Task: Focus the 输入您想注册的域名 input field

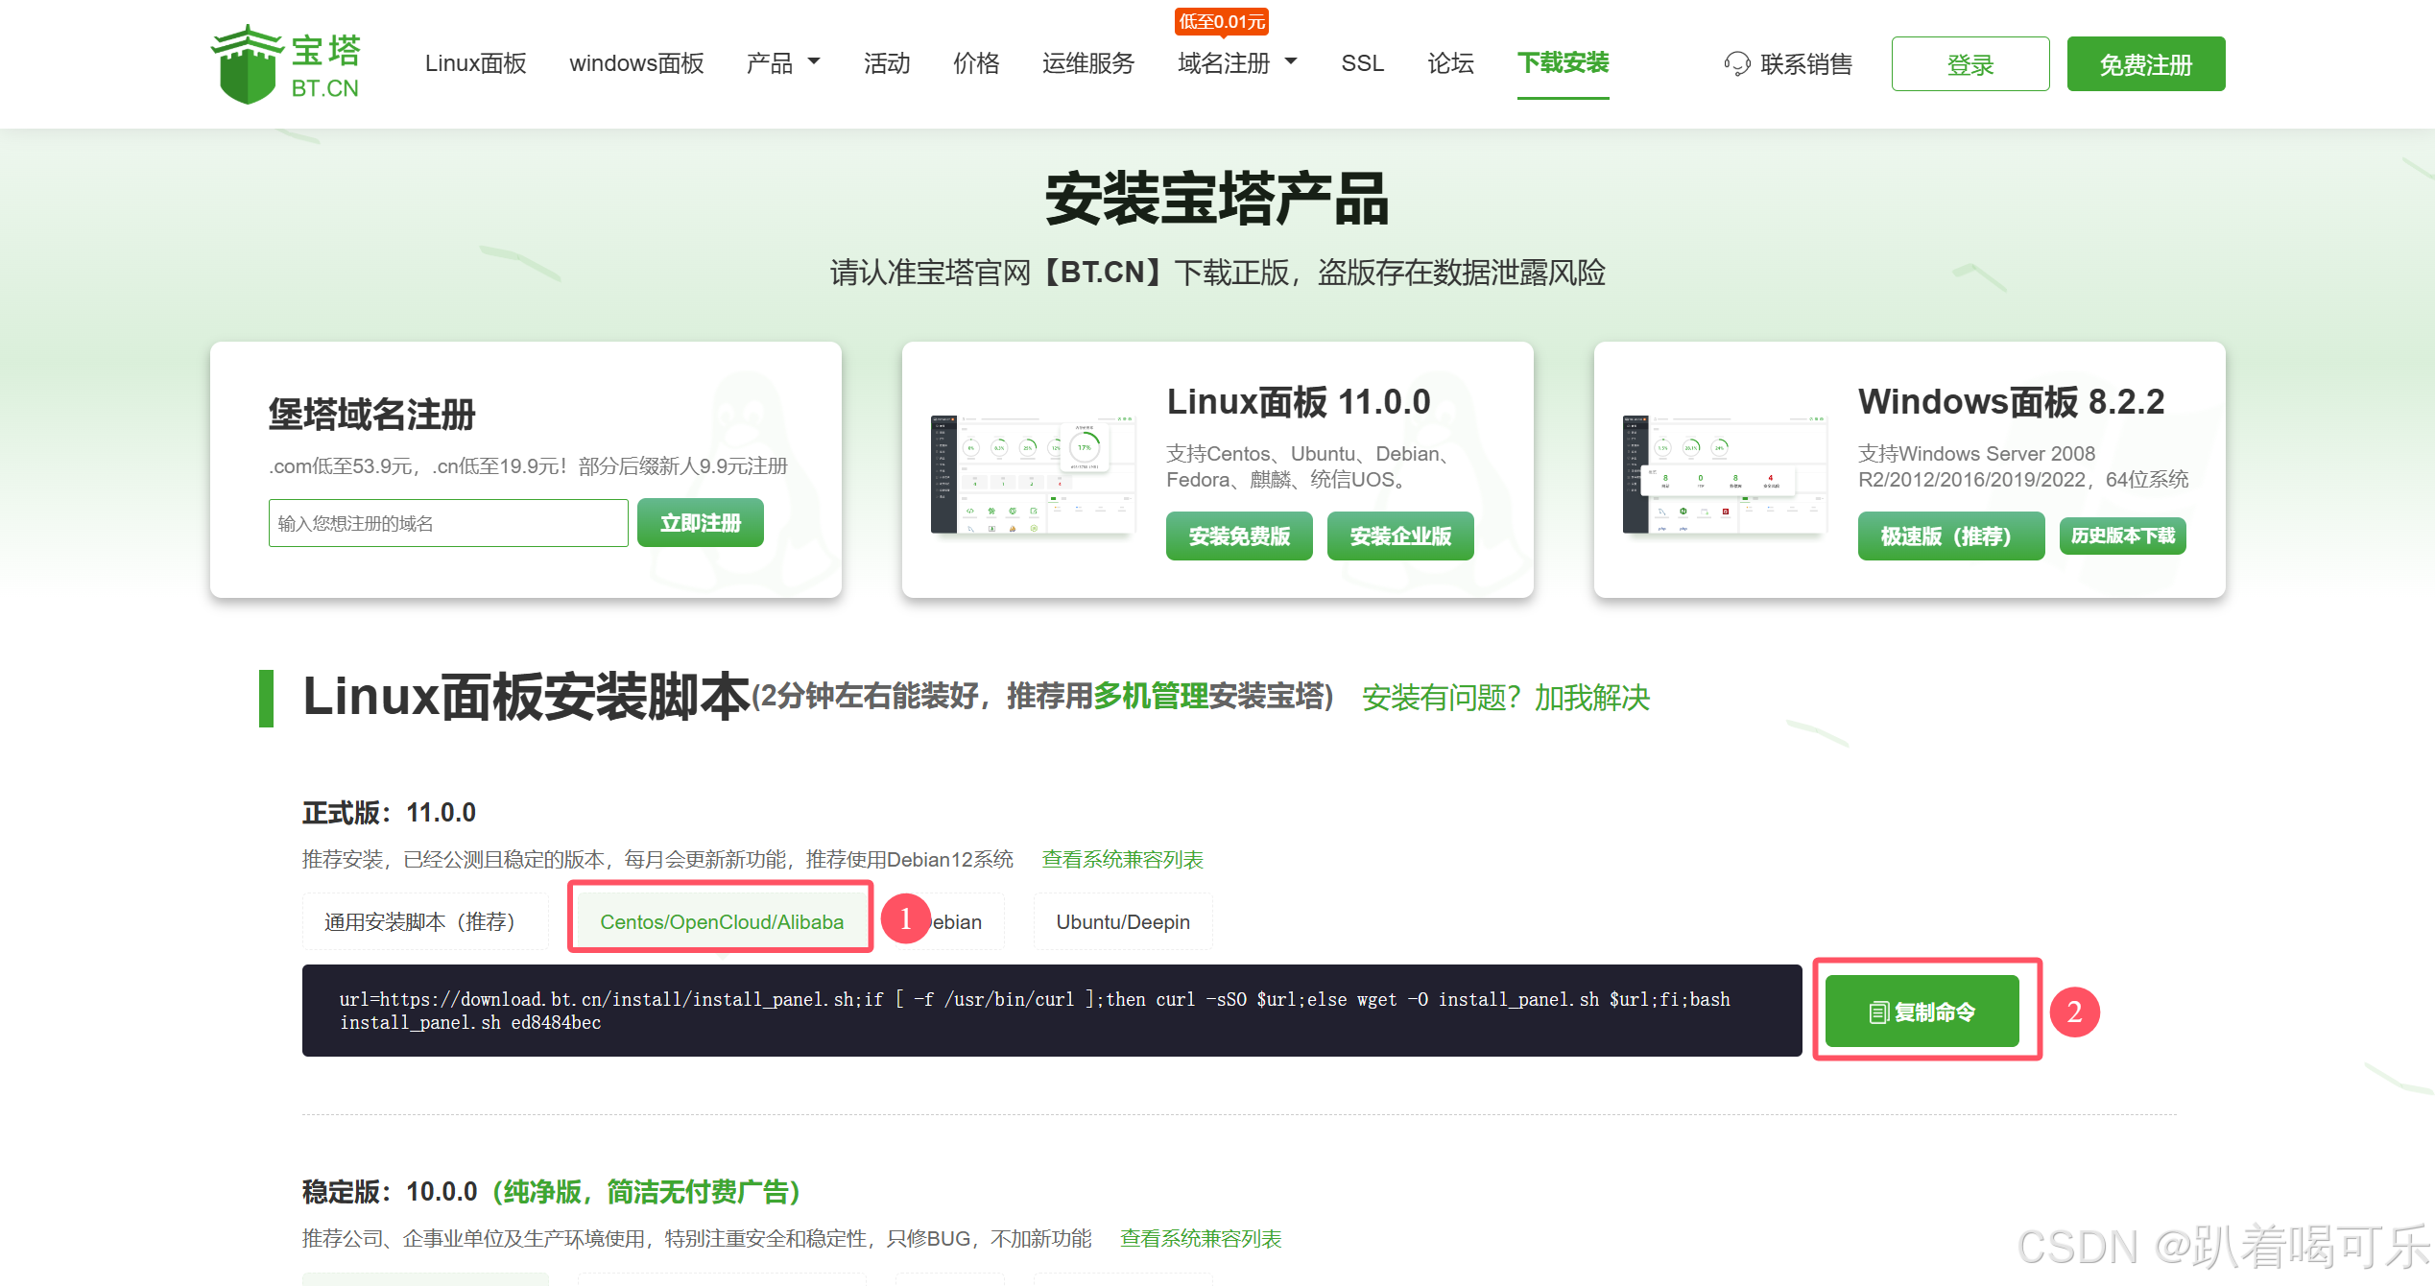Action: 448,523
